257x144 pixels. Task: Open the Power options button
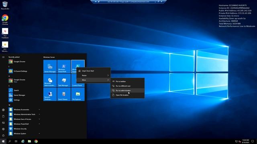point(3,136)
